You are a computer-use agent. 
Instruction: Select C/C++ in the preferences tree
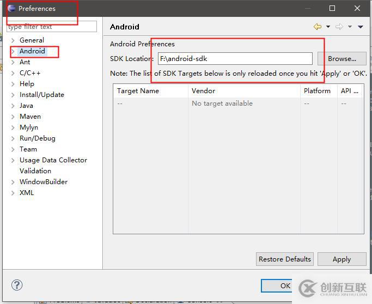pyautogui.click(x=30, y=73)
